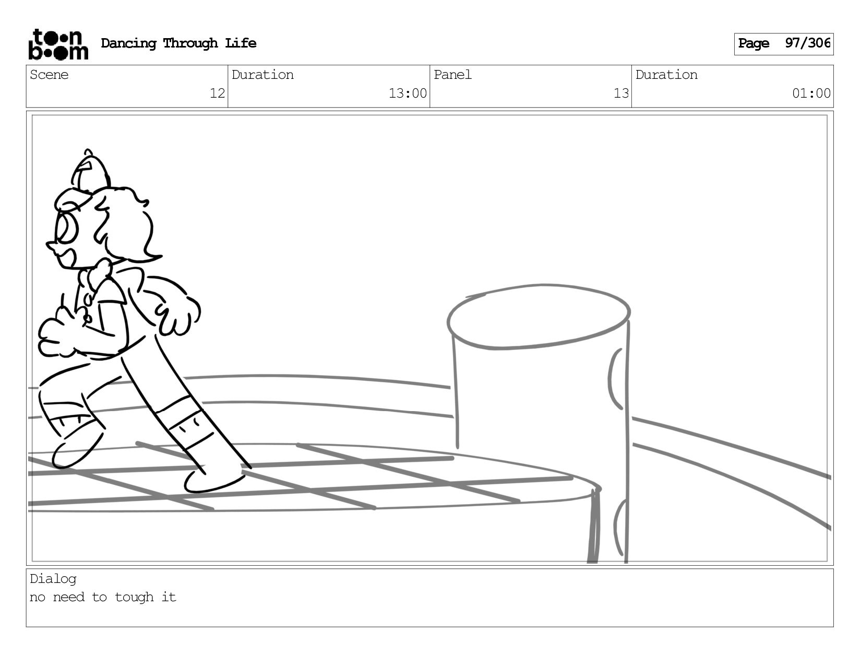The image size is (861, 666).
Task: Click the 'Panel' label
Action: [x=452, y=75]
